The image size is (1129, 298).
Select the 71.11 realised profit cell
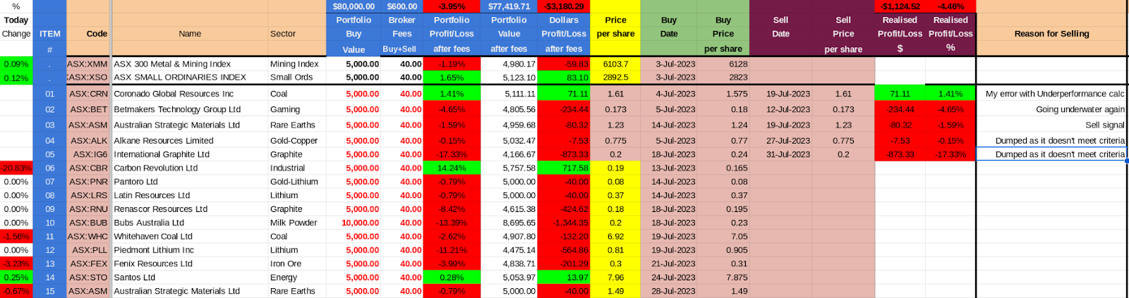click(x=900, y=94)
